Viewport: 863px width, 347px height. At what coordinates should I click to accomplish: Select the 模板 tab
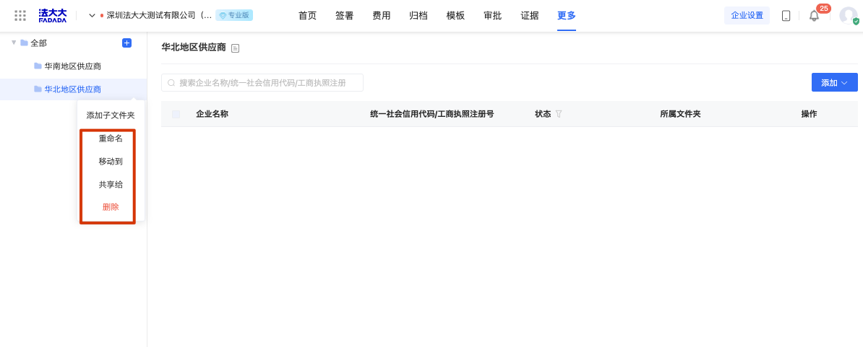pos(456,15)
